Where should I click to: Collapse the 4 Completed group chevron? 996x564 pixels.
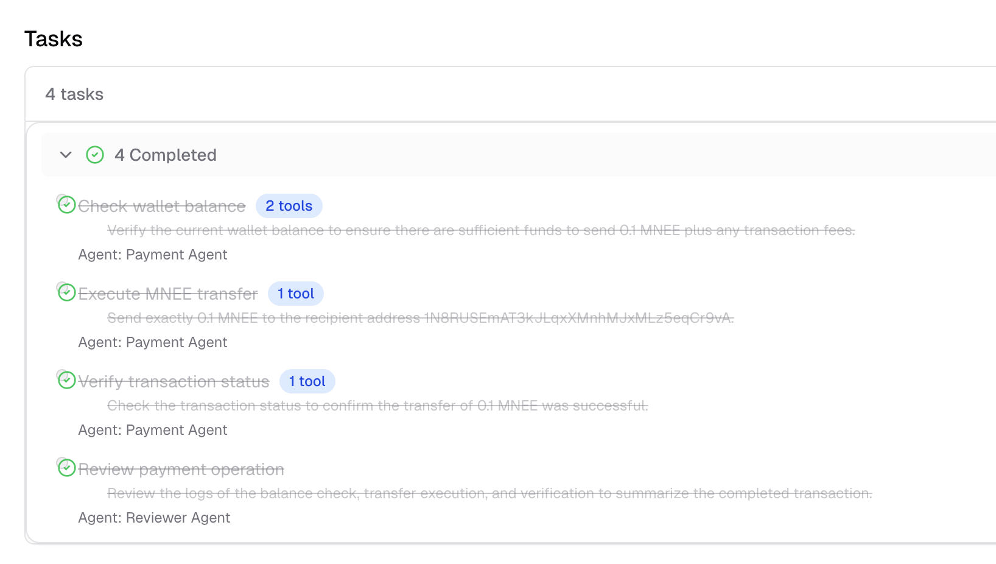pyautogui.click(x=66, y=155)
